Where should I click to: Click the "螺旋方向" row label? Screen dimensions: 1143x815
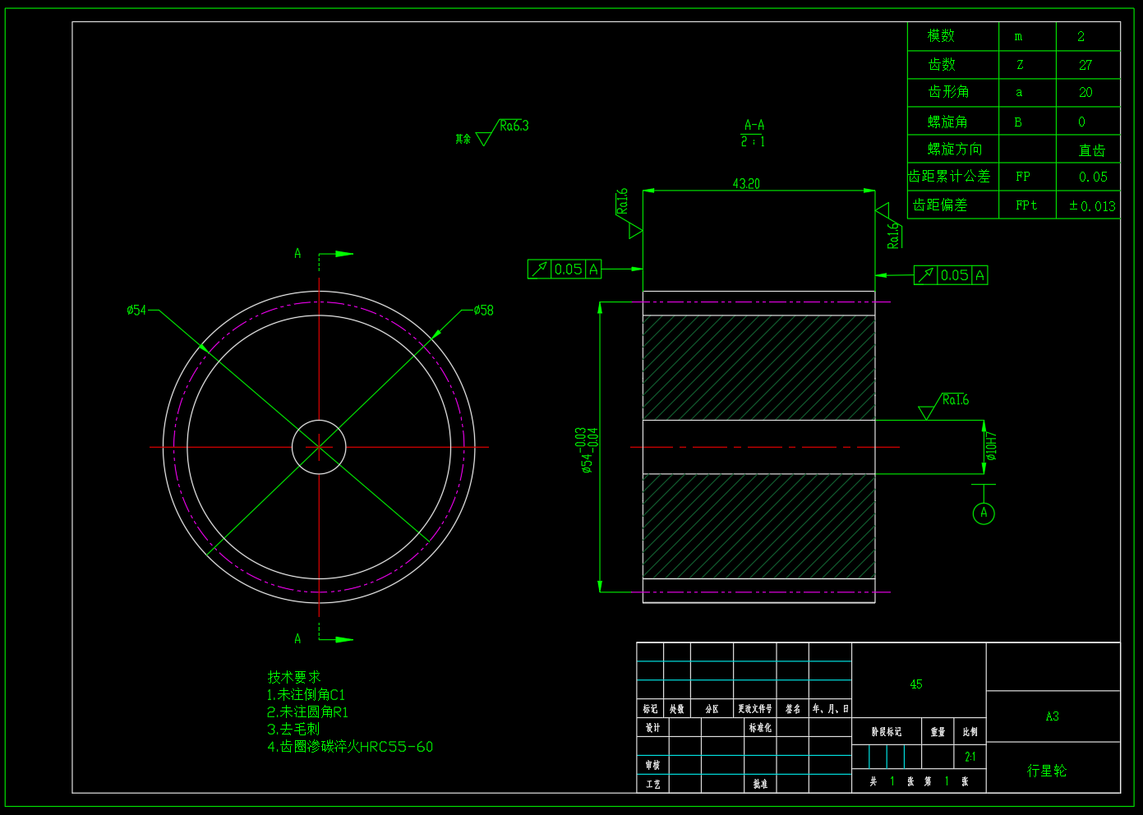955,150
